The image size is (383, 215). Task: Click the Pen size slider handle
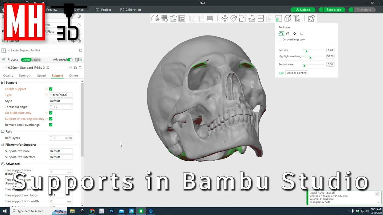[x=306, y=51]
